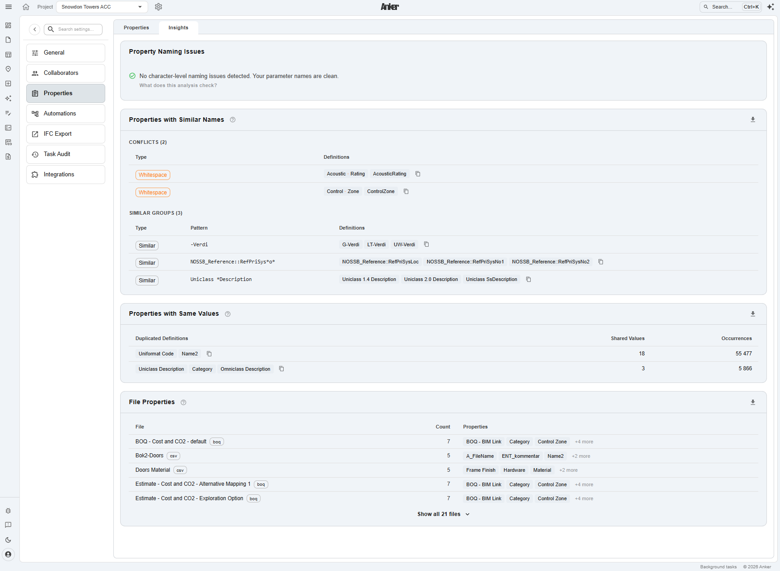Show help for File Properties section
This screenshot has height=571, width=780.
tap(183, 402)
